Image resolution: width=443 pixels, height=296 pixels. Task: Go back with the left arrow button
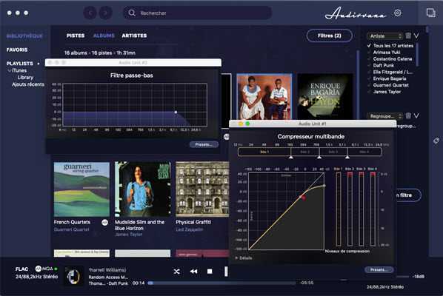[x=90, y=13]
